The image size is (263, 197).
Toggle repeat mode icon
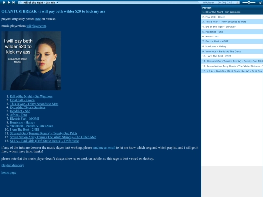pos(20,3)
